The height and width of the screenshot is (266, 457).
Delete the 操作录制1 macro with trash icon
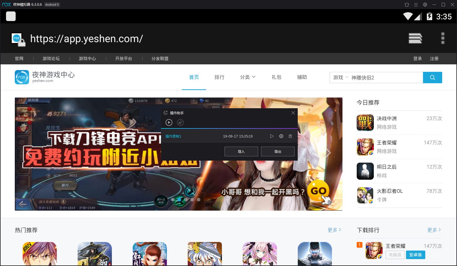(290, 136)
